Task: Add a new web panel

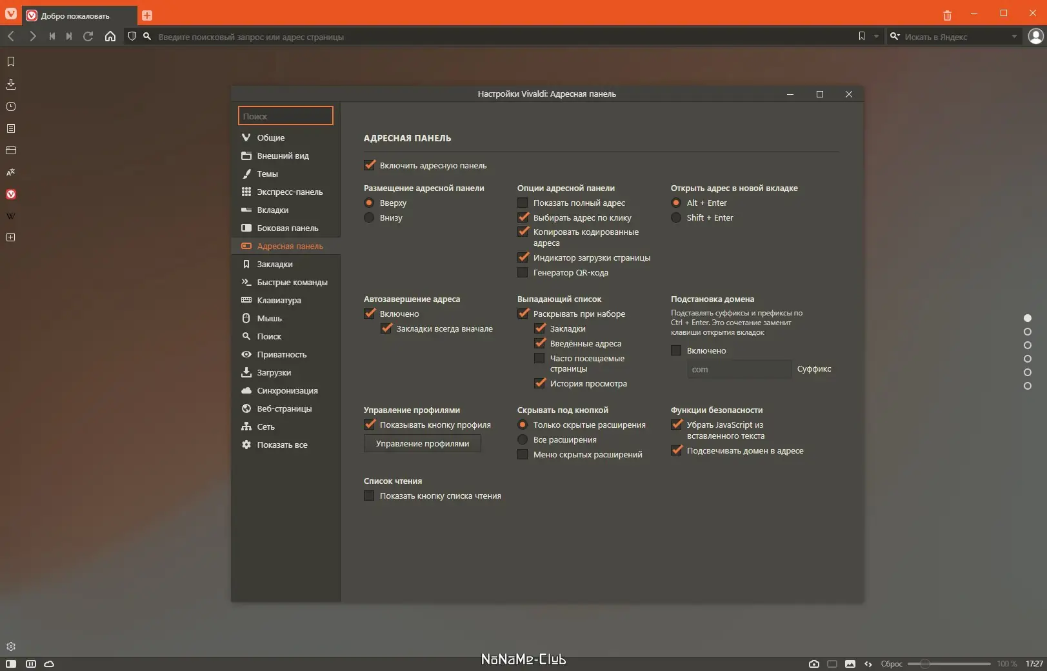Action: pyautogui.click(x=11, y=237)
